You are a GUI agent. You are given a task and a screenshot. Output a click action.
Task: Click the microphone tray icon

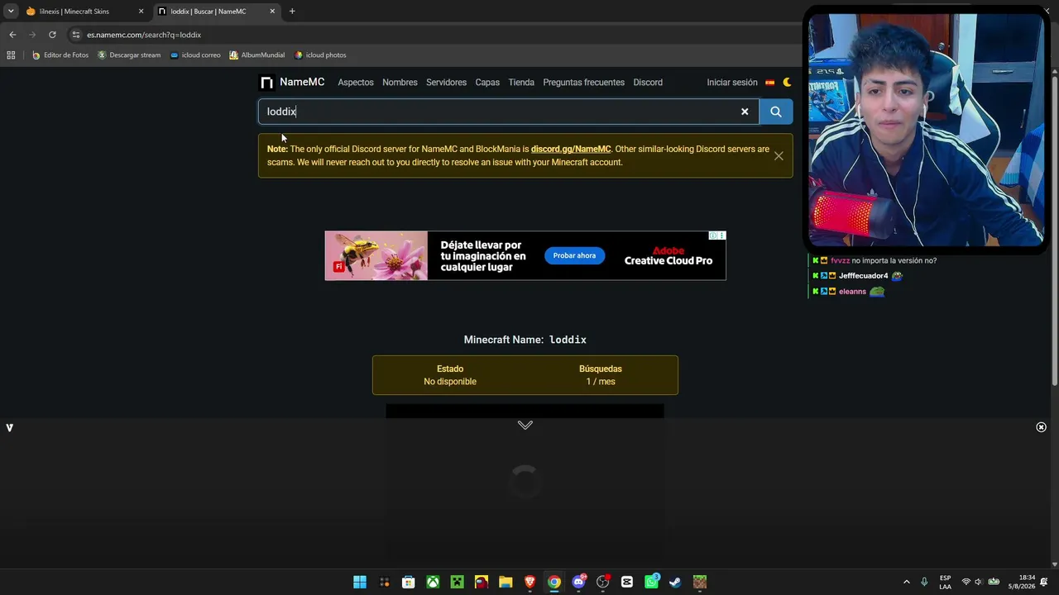coord(924,582)
